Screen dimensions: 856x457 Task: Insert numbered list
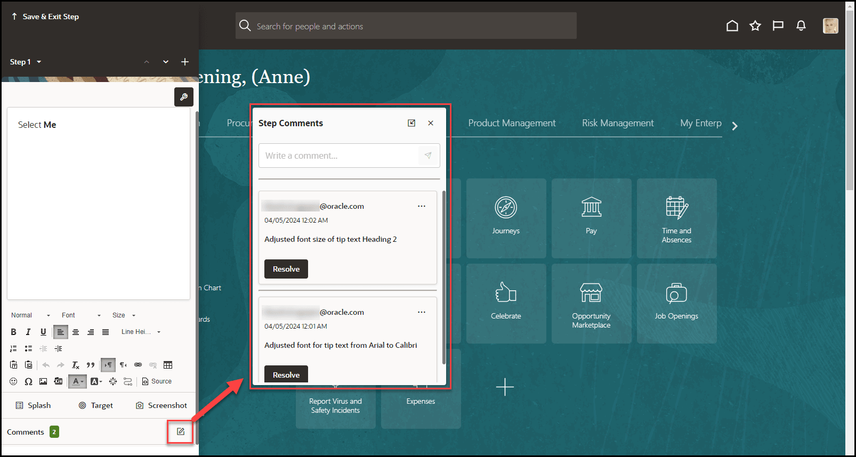(x=13, y=348)
